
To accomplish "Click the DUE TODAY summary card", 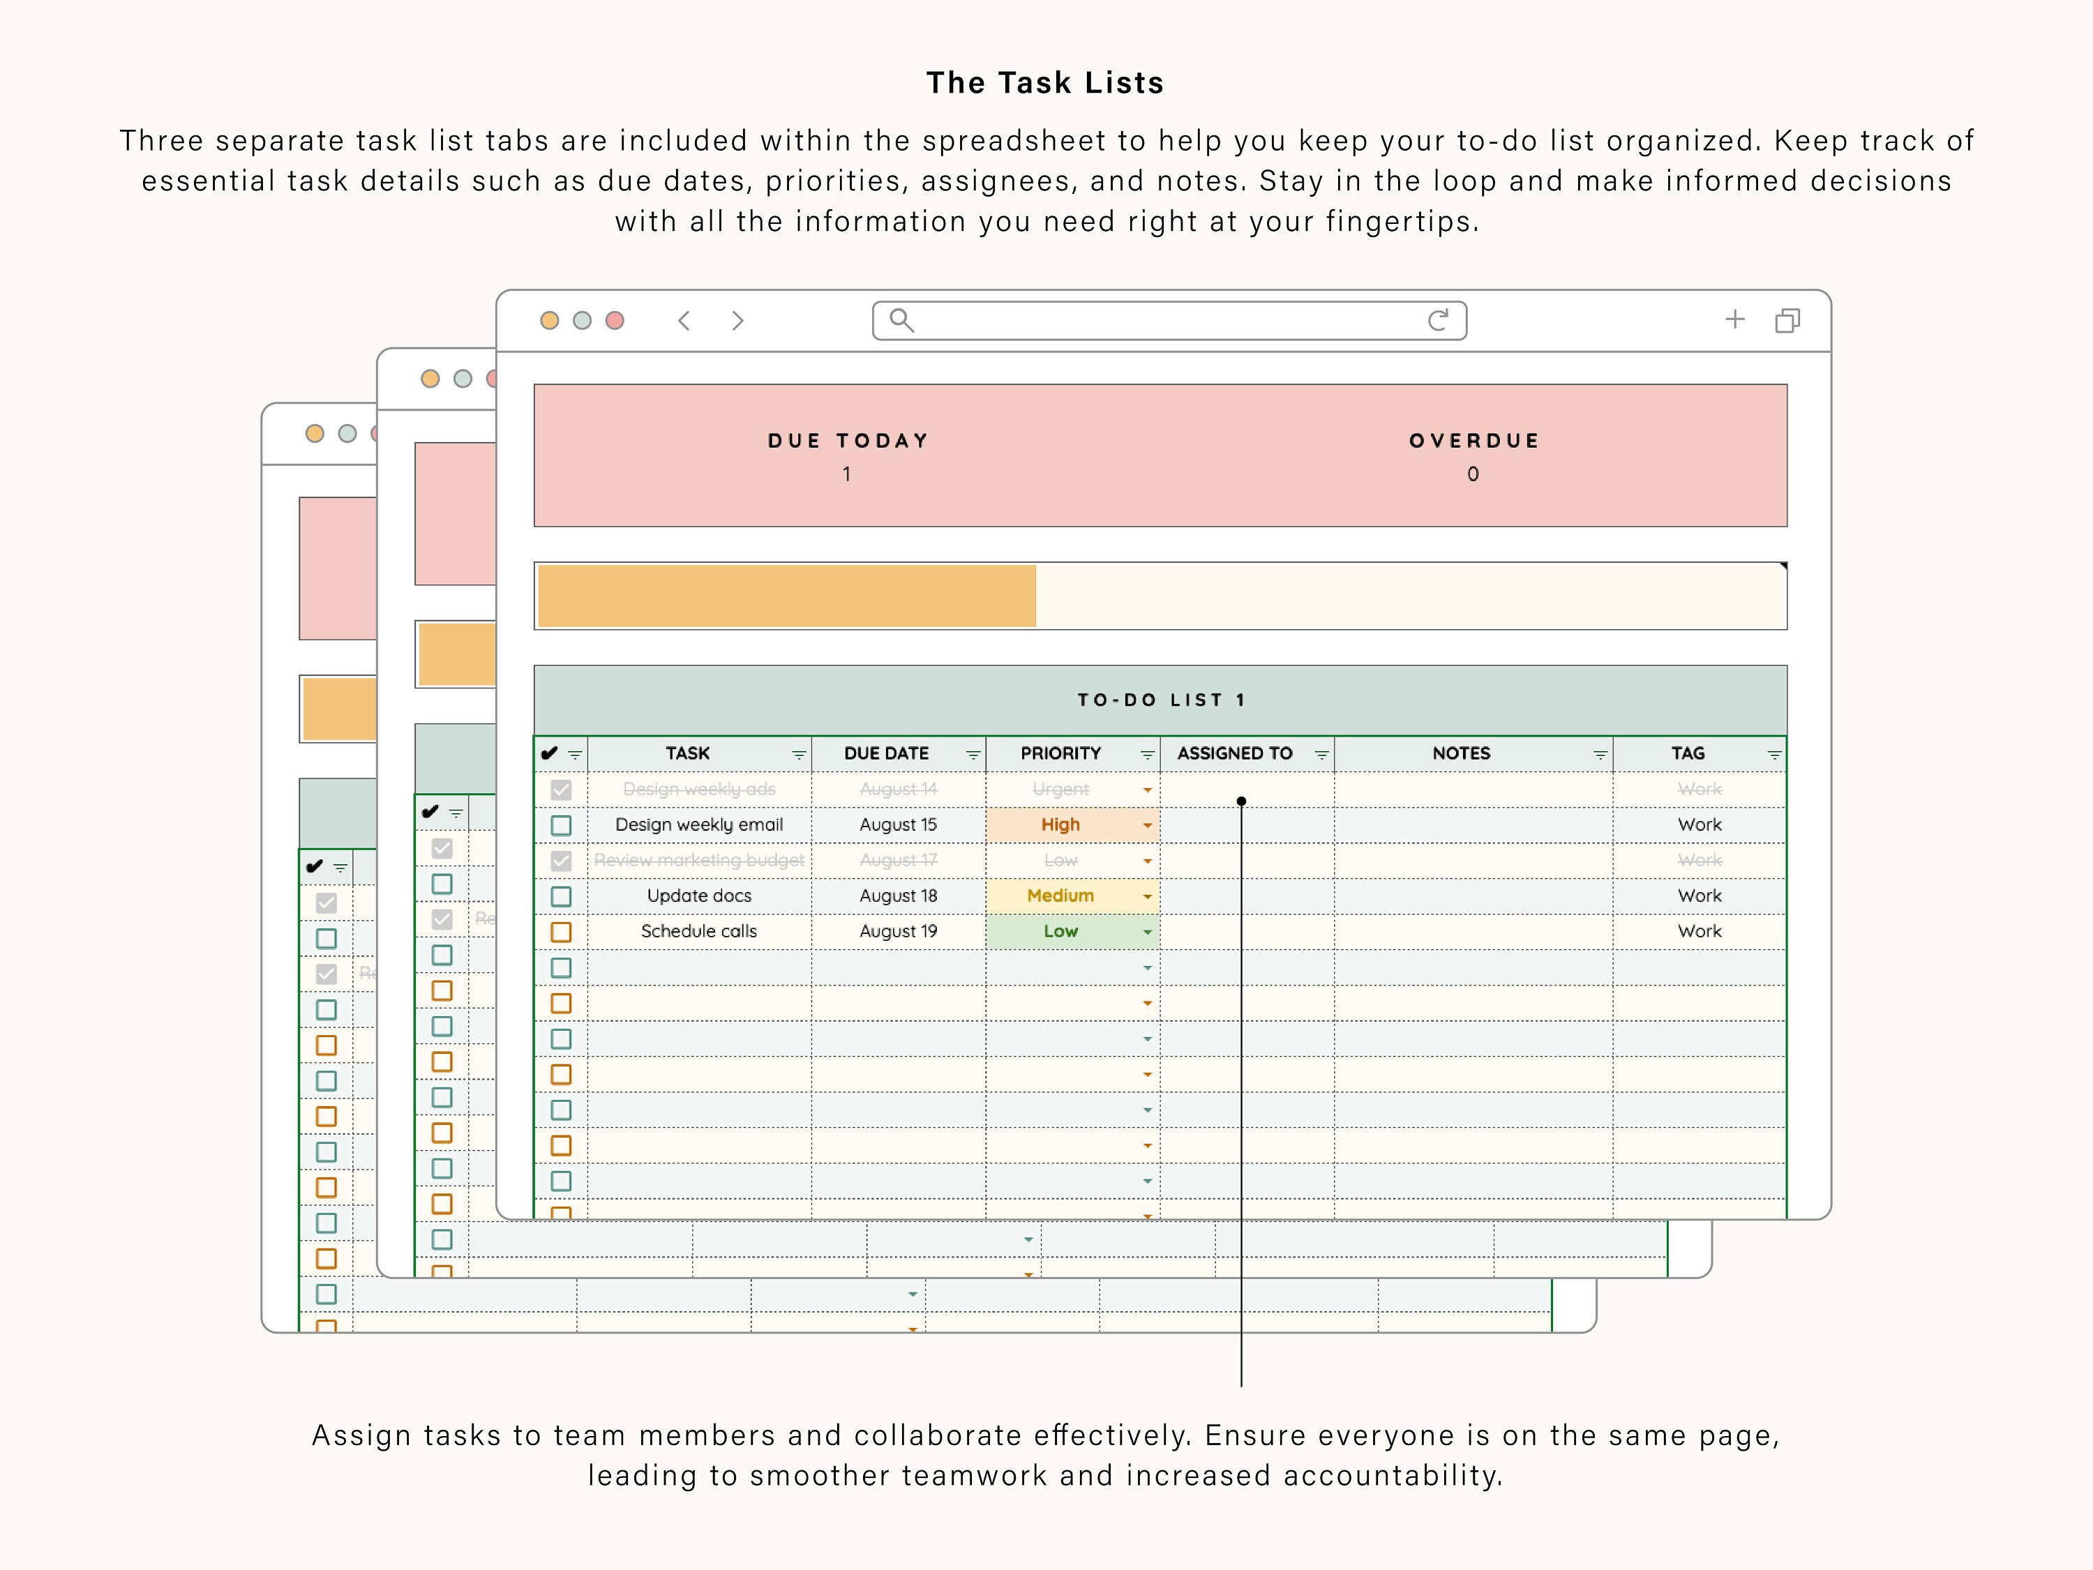I will coord(847,456).
